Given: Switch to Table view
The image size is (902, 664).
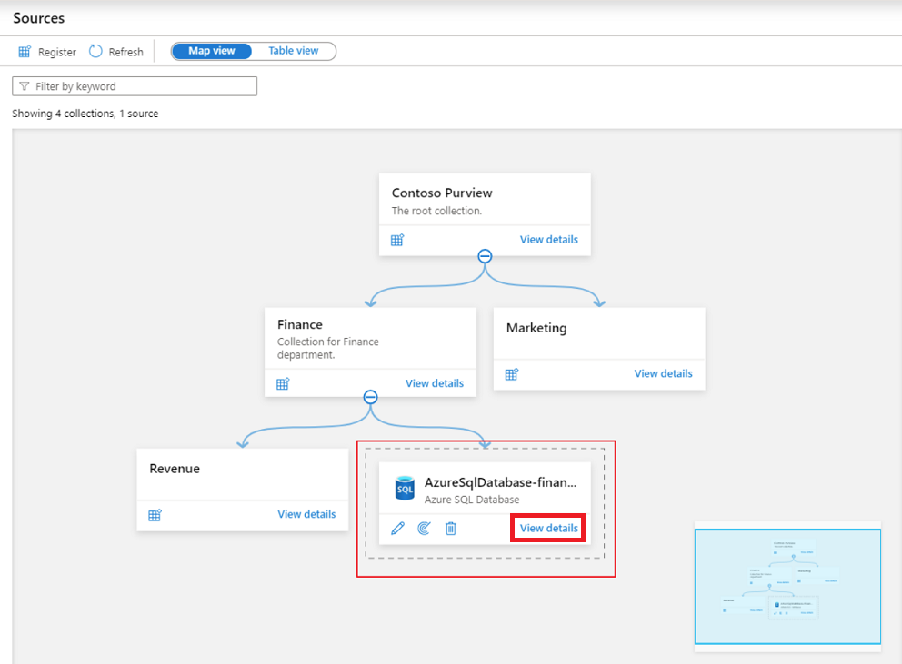Looking at the screenshot, I should pos(293,51).
